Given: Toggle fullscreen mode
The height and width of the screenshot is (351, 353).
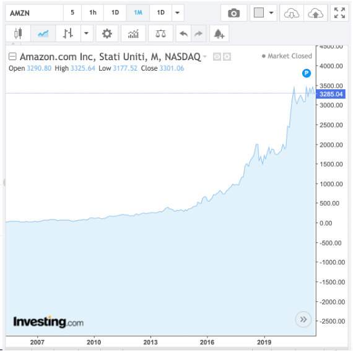Looking at the screenshot, I should pyautogui.click(x=339, y=13).
